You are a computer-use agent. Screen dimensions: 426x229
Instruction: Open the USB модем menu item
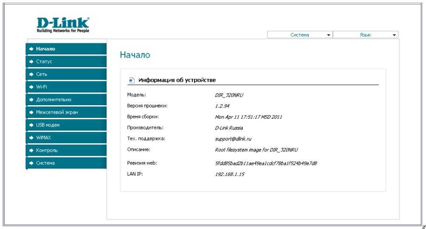66,125
